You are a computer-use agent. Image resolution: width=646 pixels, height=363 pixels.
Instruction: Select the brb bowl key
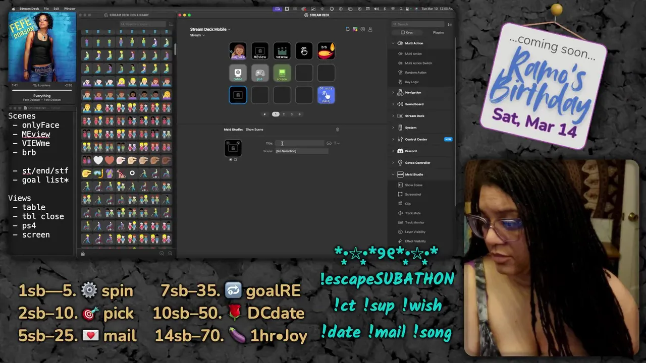click(326, 51)
